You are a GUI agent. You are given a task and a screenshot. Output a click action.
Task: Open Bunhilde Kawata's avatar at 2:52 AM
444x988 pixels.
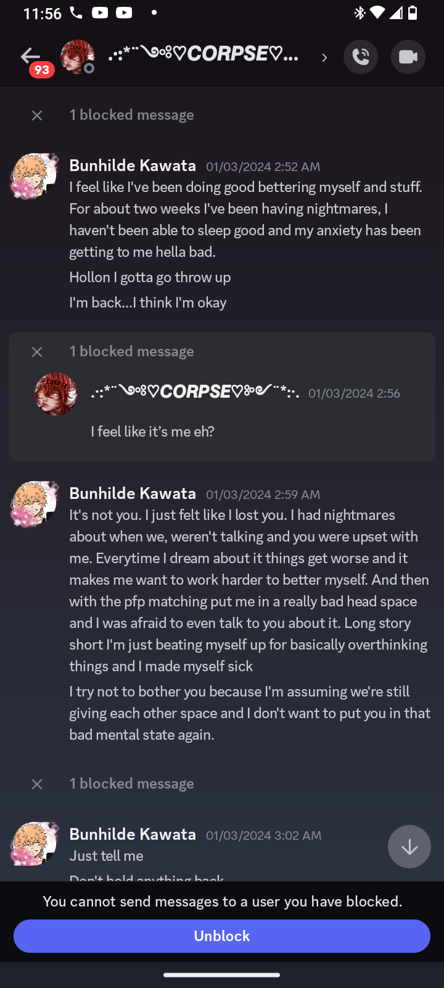coord(34,177)
